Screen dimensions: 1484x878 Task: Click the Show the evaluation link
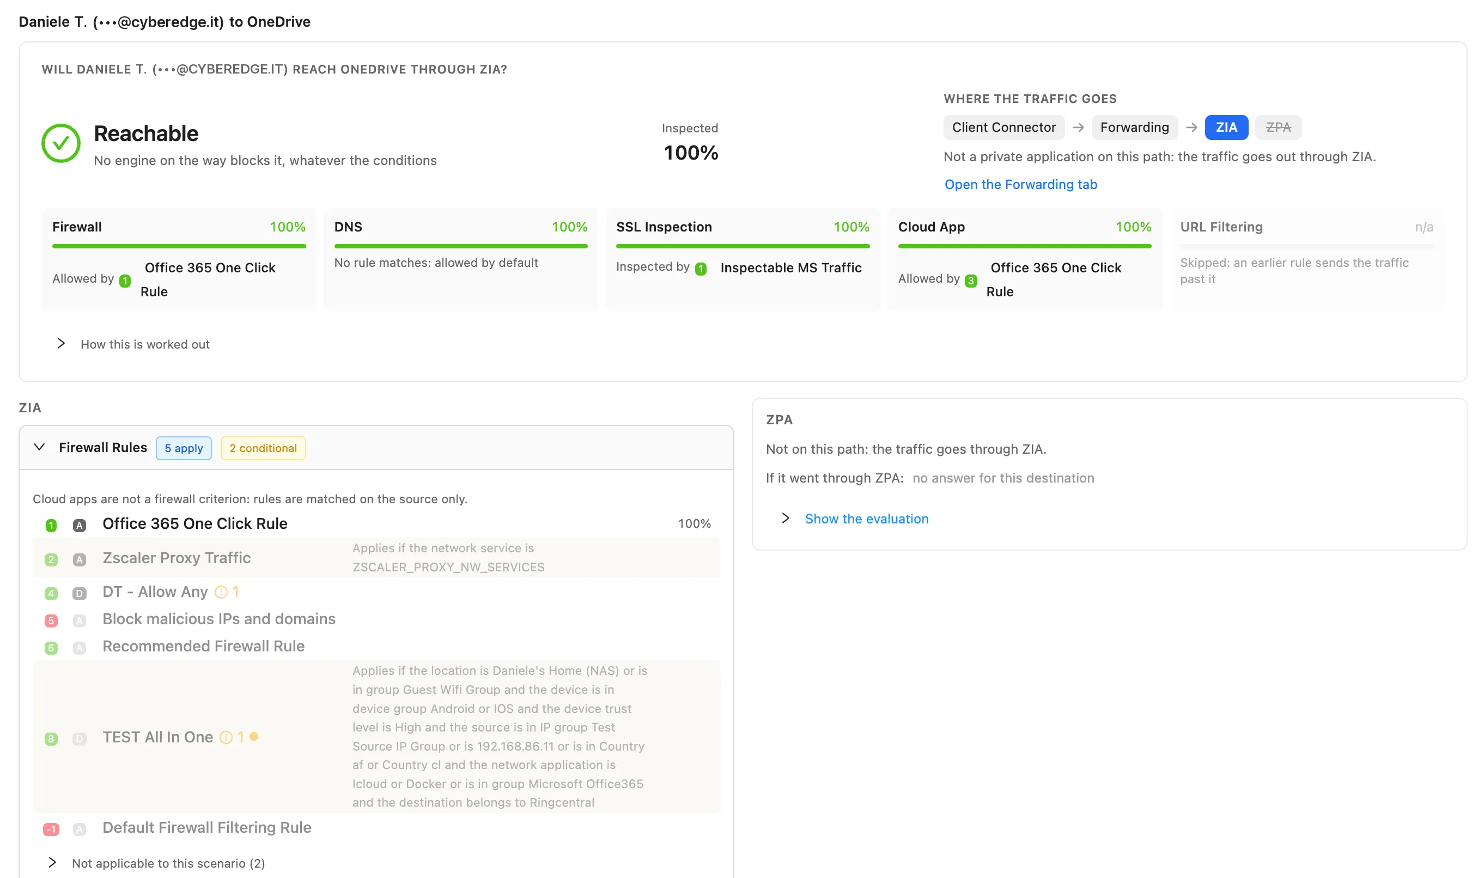click(867, 519)
